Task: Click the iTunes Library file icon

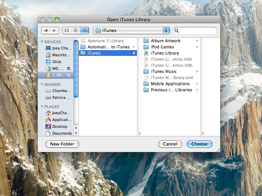Action: click(146, 53)
